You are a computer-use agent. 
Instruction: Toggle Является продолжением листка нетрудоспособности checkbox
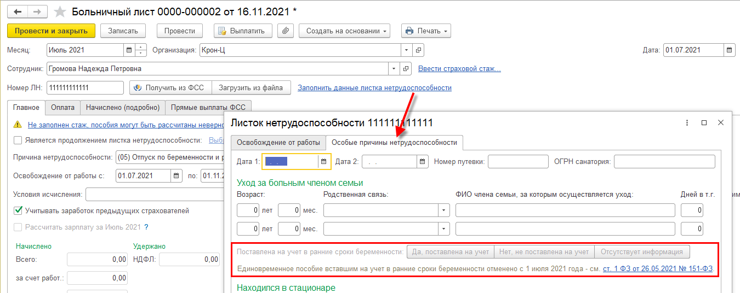click(x=18, y=140)
